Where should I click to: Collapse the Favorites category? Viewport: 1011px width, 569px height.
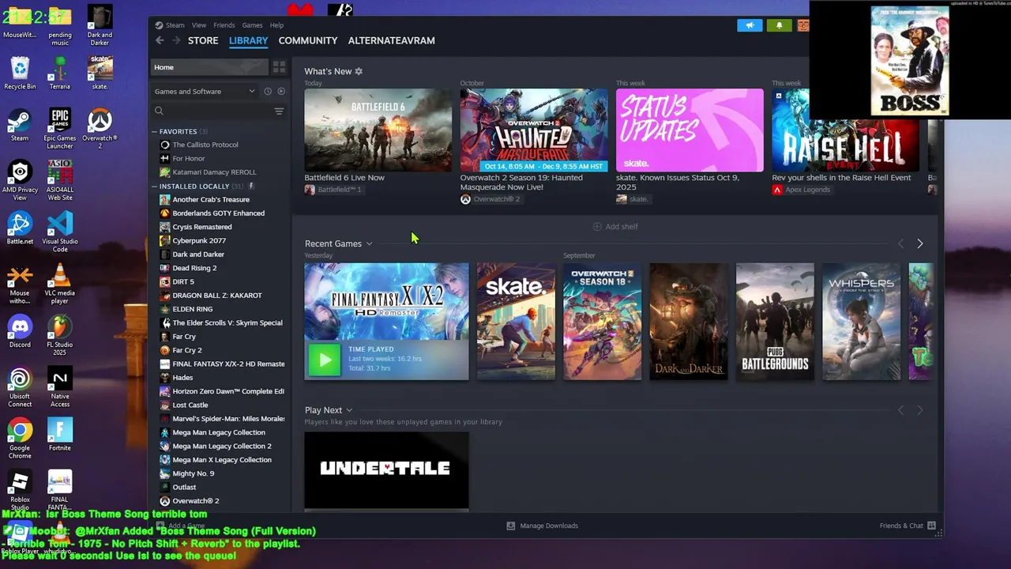[155, 131]
